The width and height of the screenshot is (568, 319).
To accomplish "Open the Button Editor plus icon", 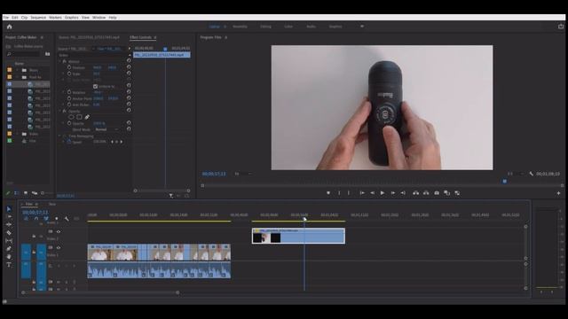I will click(x=558, y=193).
